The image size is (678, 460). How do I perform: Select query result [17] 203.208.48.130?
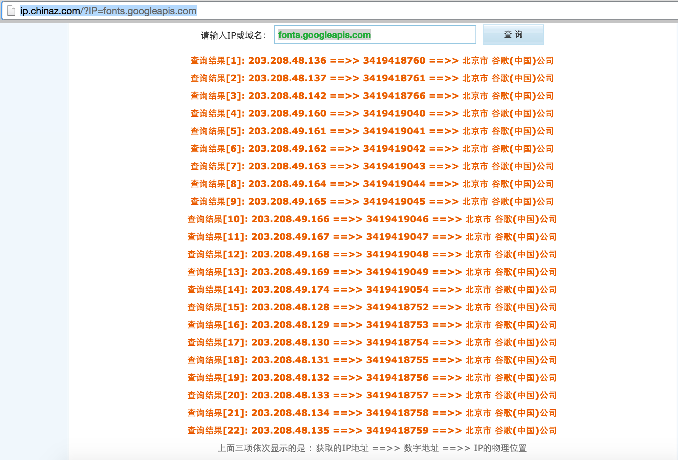(x=372, y=342)
